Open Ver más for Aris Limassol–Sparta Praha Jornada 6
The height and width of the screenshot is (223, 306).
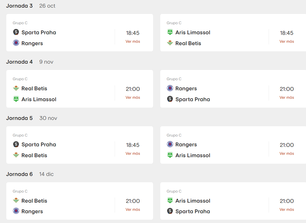point(287,209)
